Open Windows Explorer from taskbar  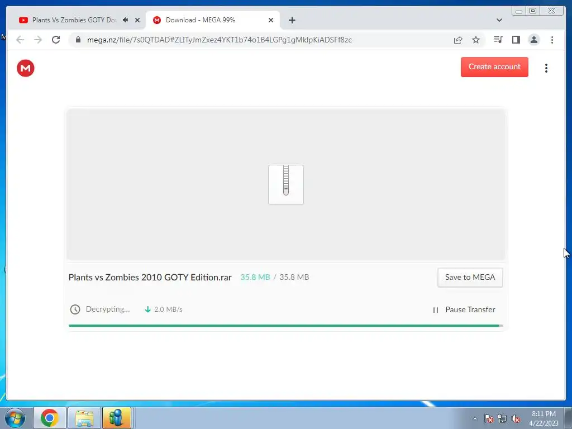pyautogui.click(x=84, y=418)
